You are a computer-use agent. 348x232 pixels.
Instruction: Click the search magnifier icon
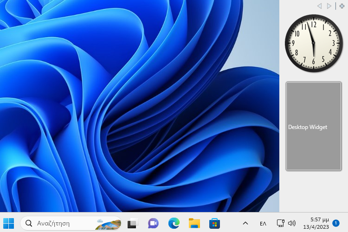29,223
